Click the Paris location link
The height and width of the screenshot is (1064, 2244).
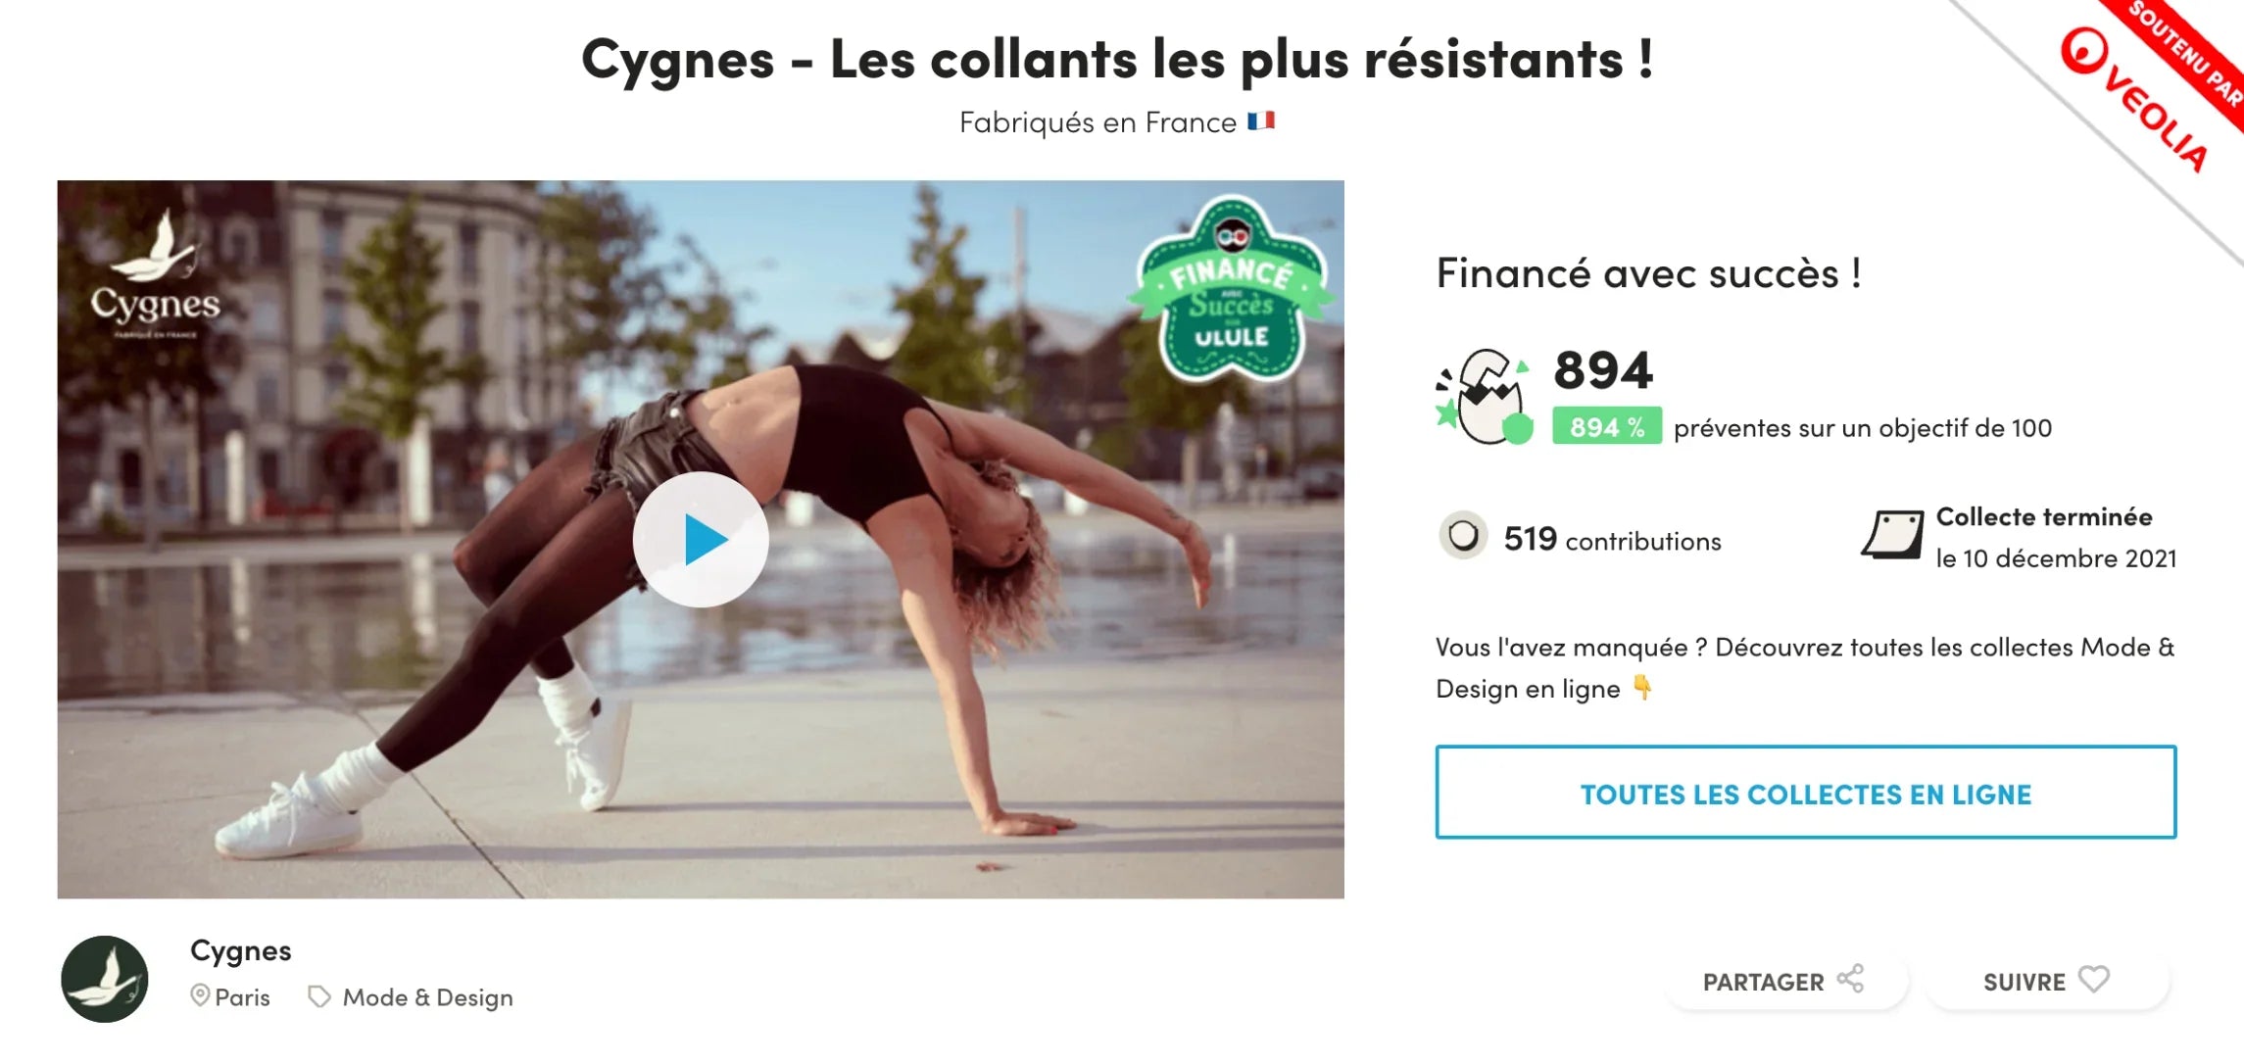click(x=242, y=997)
